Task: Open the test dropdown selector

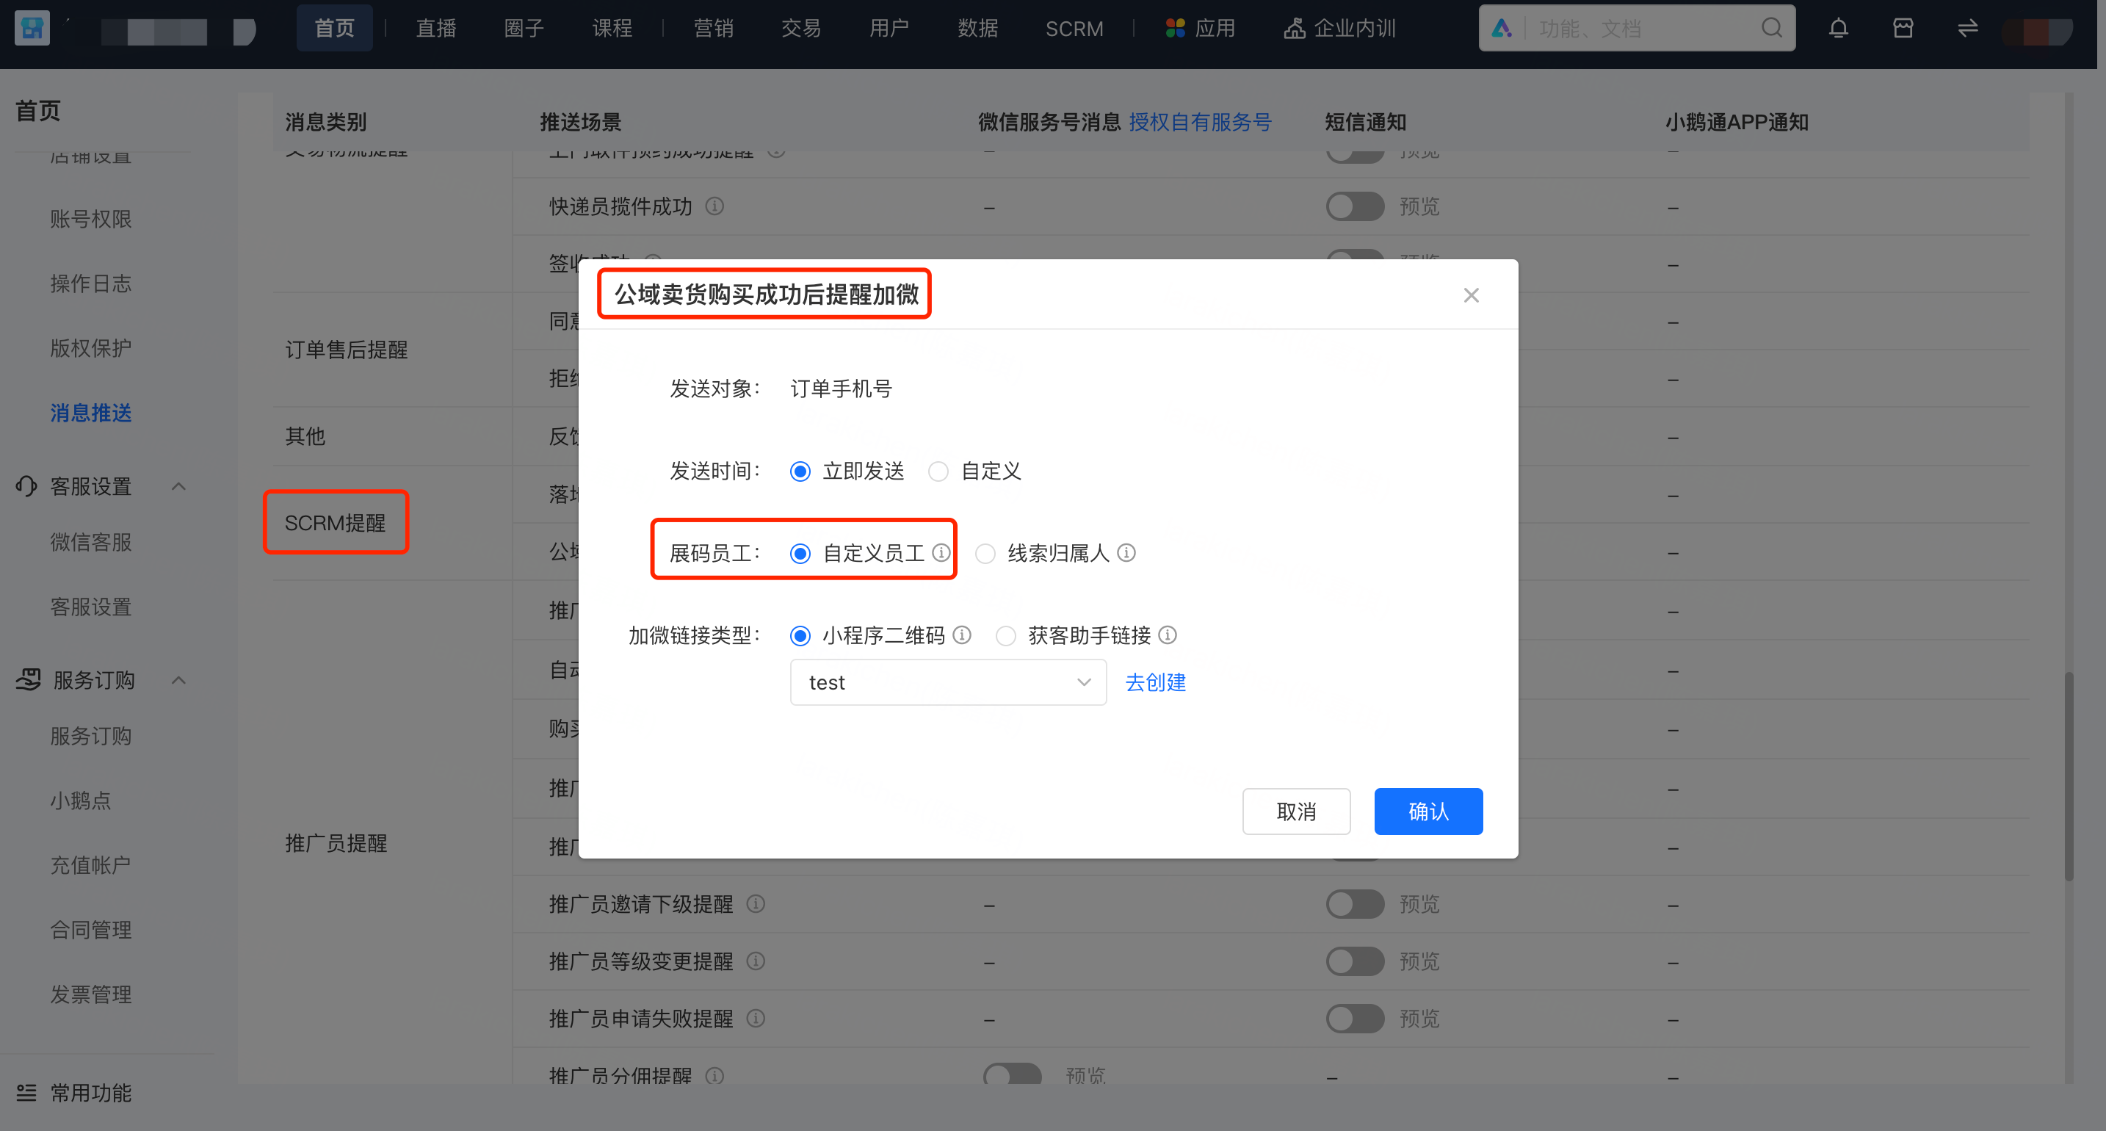Action: coord(948,682)
